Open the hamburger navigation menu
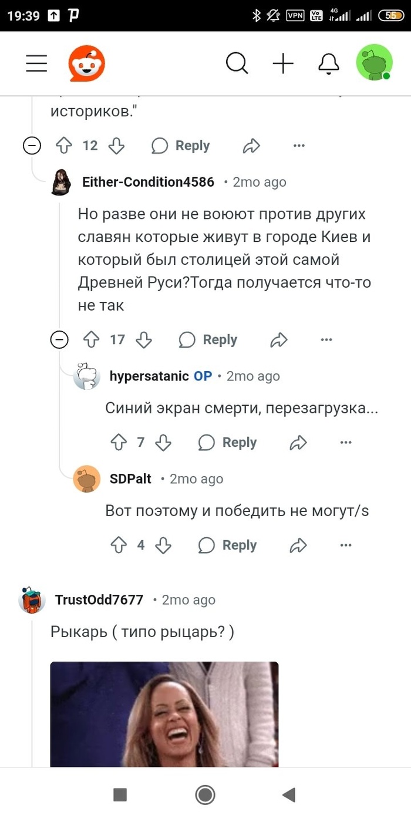 (36, 63)
